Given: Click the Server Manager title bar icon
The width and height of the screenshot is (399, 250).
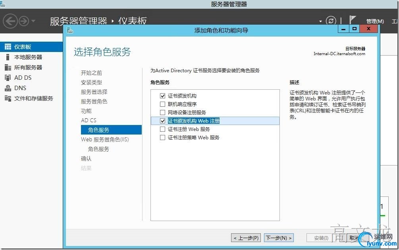Looking at the screenshot, I should pyautogui.click(x=2, y=4).
